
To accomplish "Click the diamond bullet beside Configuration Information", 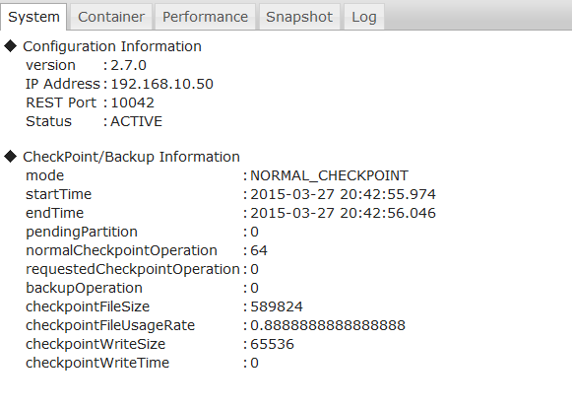I will 11,46.
